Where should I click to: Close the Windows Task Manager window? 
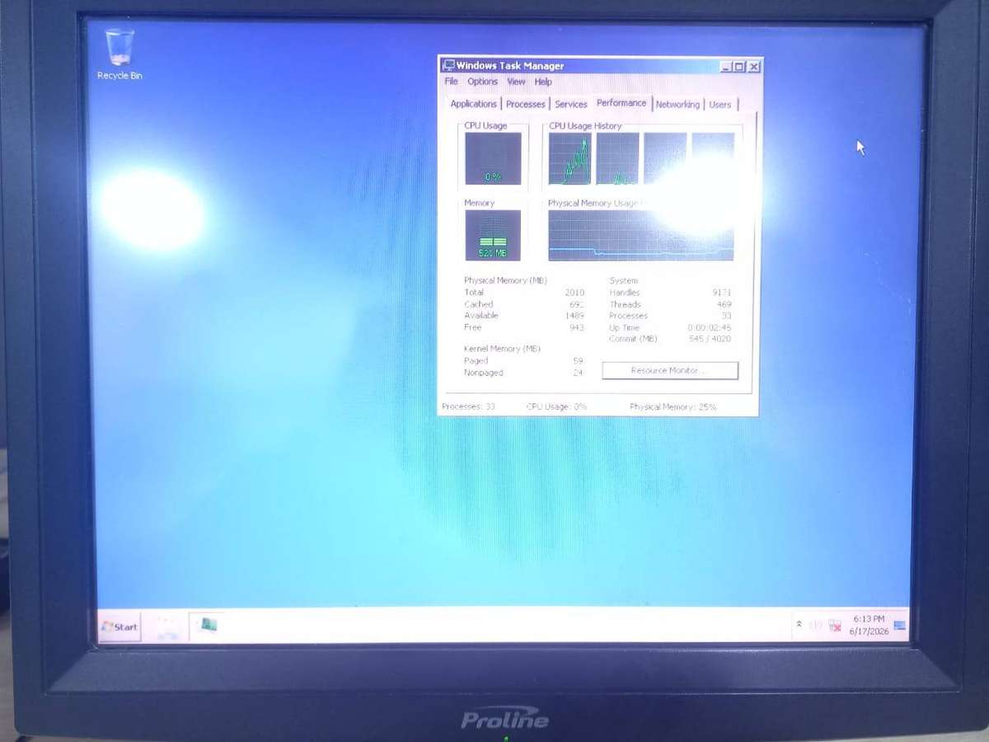pyautogui.click(x=753, y=67)
